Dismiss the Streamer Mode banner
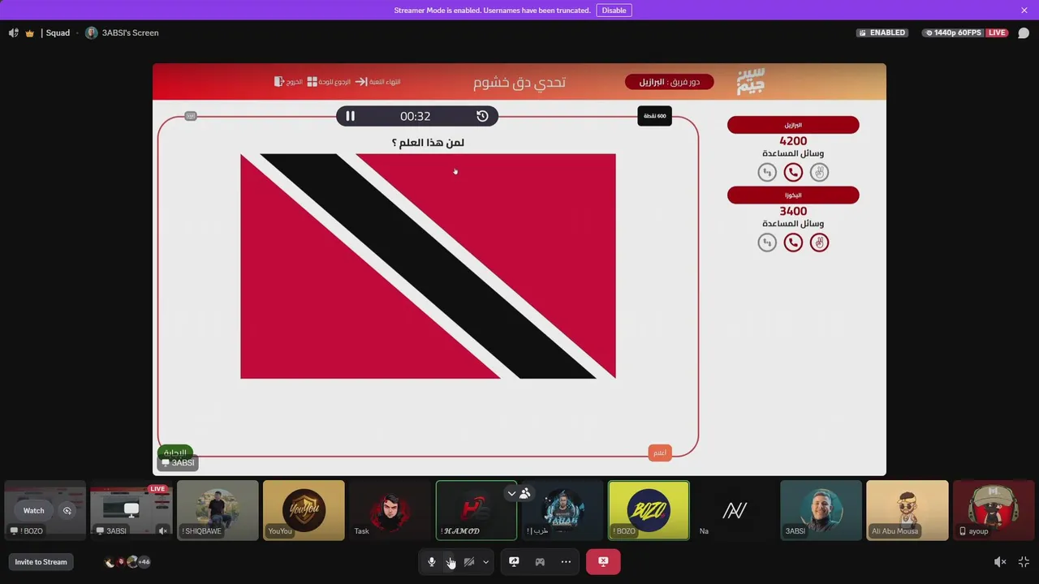The width and height of the screenshot is (1039, 584). [1024, 11]
